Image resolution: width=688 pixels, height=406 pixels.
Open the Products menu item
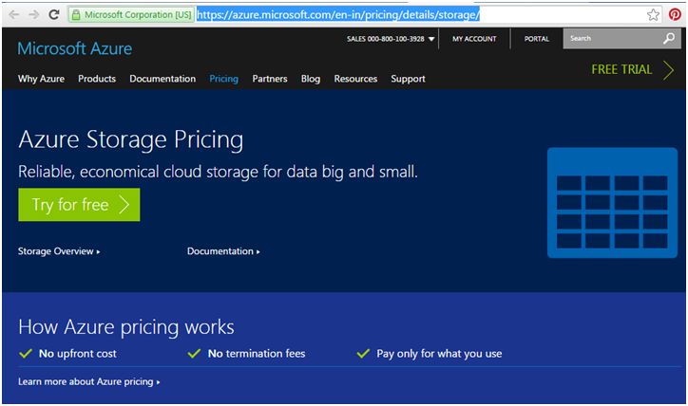(97, 79)
